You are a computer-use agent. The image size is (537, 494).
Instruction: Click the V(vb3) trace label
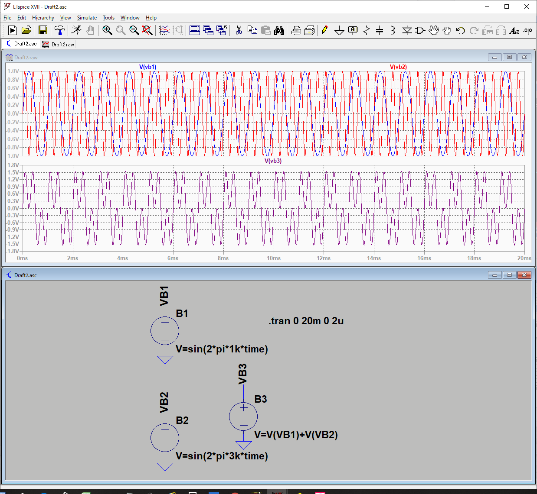point(273,161)
